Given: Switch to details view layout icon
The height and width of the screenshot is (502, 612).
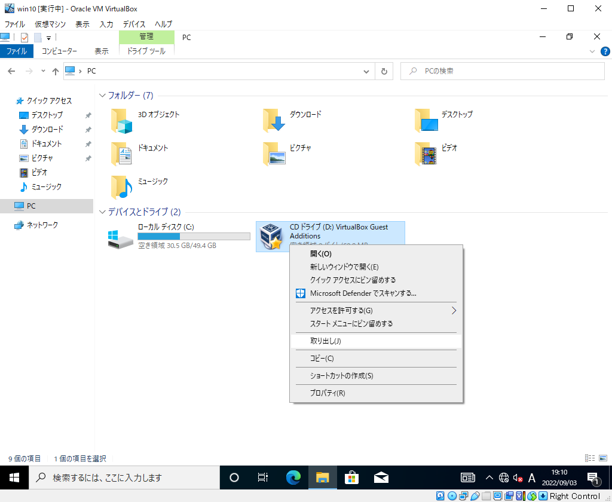Looking at the screenshot, I should (x=590, y=458).
